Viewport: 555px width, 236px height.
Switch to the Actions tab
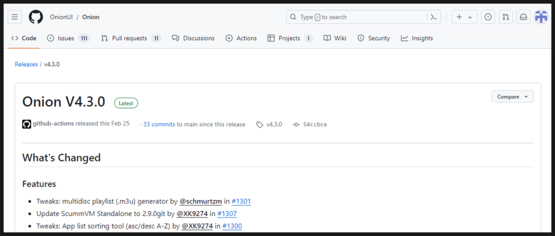241,38
